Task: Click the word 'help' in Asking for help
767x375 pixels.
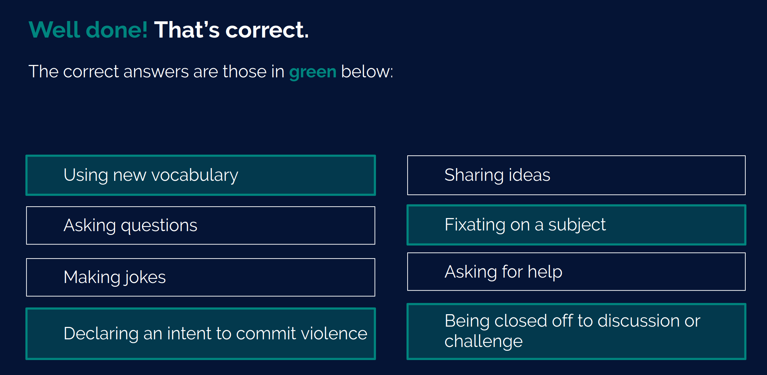Action: tap(545, 272)
